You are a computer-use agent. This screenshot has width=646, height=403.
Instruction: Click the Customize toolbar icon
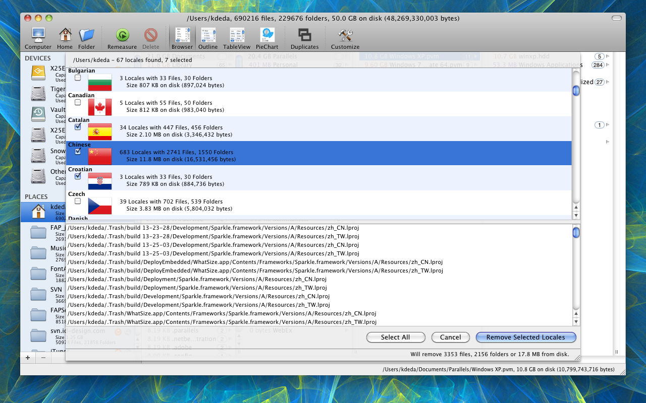coord(345,35)
